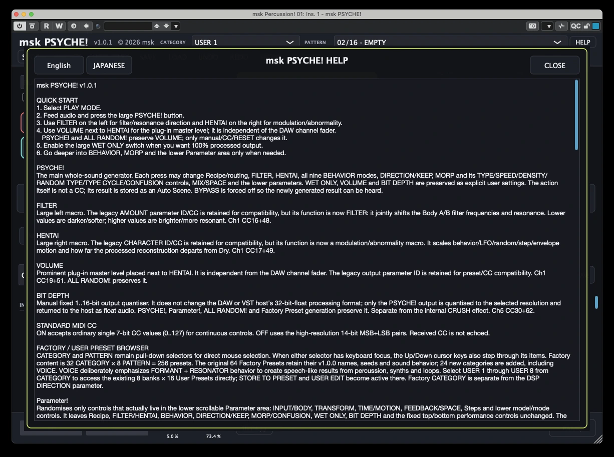Viewport: 614px width, 457px height.
Task: Click the blue color swatch in the toolbar
Action: click(595, 26)
